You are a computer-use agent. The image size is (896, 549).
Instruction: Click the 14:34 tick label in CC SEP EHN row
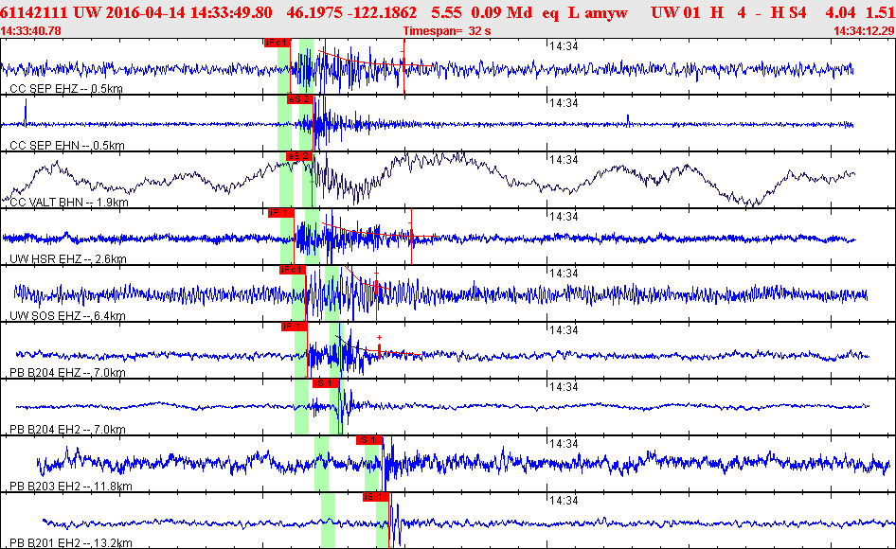click(x=564, y=103)
